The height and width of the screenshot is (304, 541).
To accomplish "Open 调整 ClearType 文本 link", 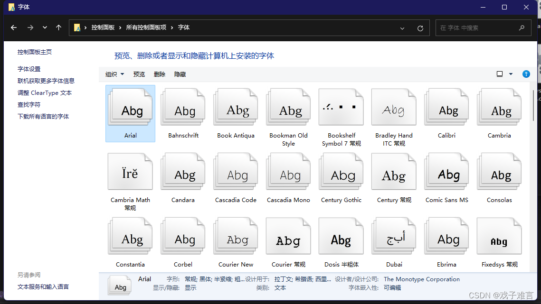I will click(x=45, y=92).
